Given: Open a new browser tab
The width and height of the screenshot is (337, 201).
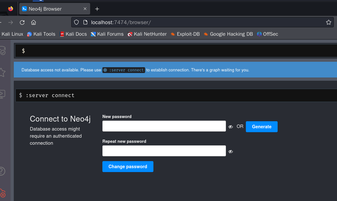Looking at the screenshot, I should (97, 9).
